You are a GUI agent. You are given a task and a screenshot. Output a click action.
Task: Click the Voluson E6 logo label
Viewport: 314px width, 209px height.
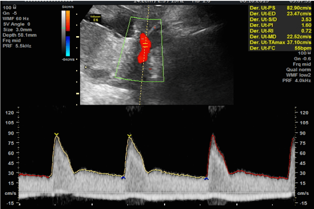click(95, 18)
